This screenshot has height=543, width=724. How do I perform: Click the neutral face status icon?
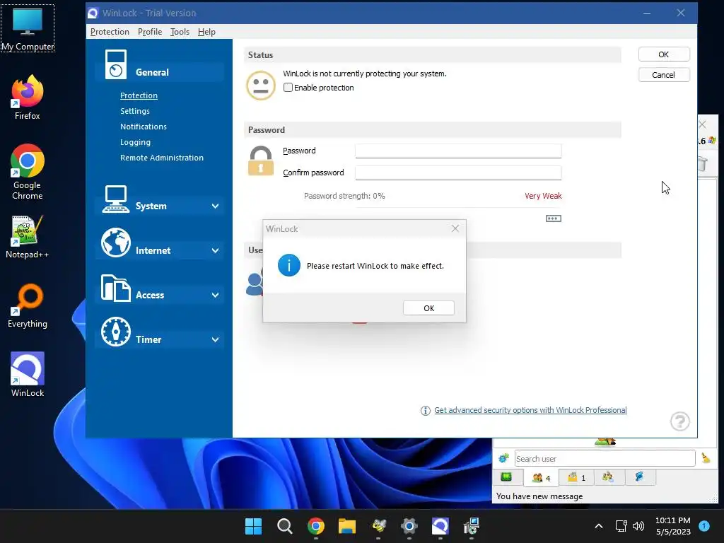tap(261, 86)
